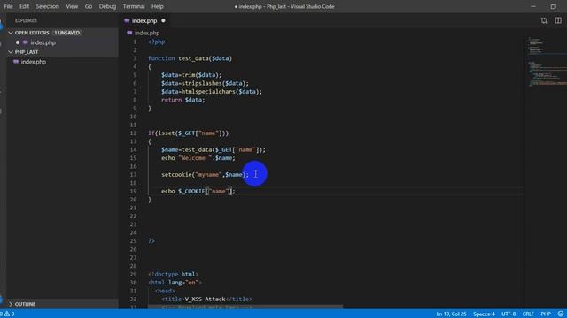Image resolution: width=567 pixels, height=318 pixels.
Task: Open the File menu
Action: pos(8,6)
